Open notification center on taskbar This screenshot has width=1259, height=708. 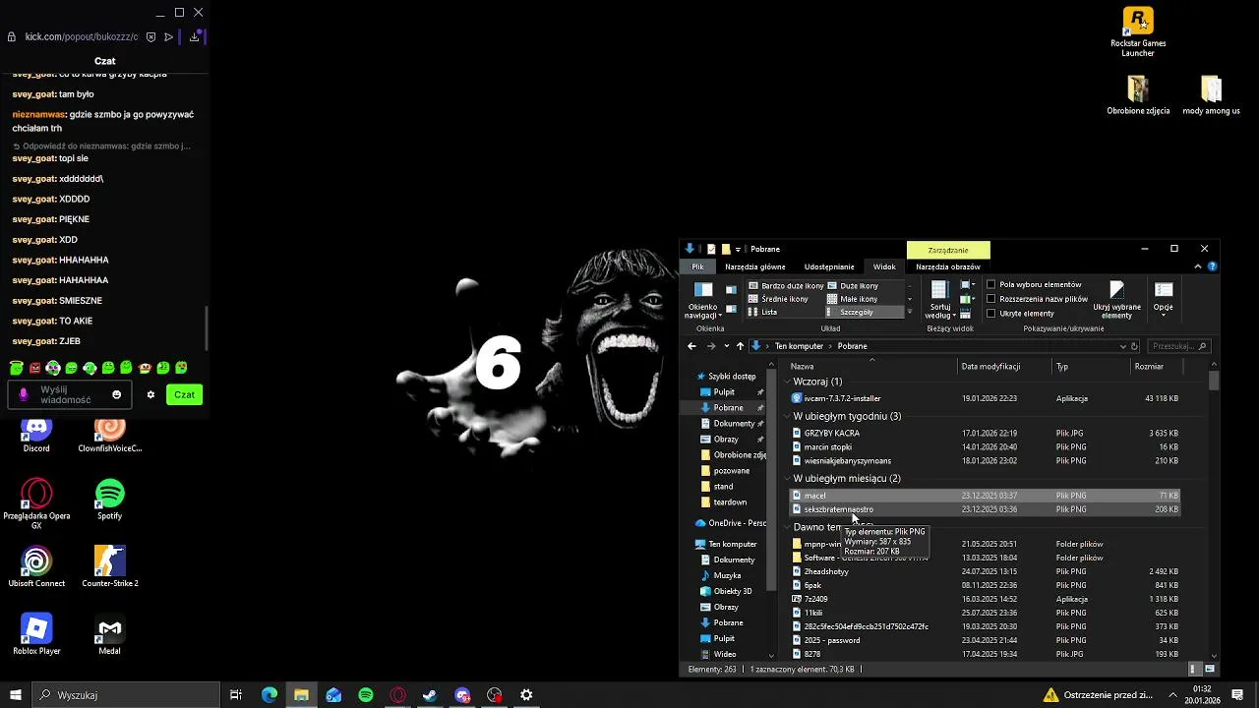1237,695
